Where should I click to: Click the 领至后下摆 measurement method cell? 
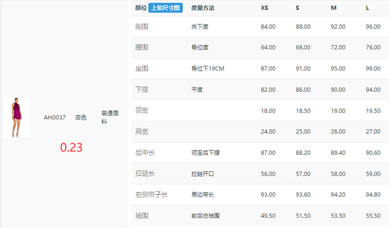click(x=205, y=153)
